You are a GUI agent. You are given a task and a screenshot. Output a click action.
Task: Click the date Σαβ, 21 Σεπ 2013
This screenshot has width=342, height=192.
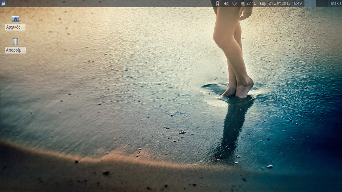pyautogui.click(x=275, y=3)
